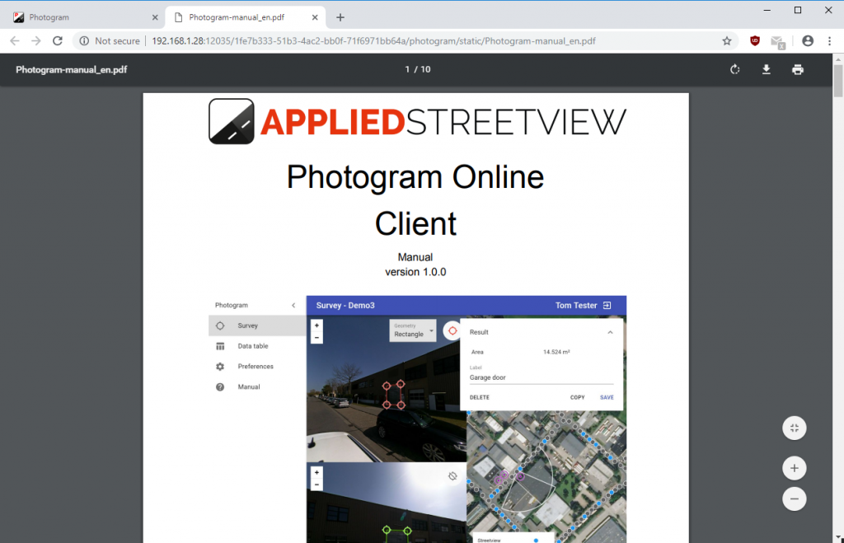Click the address bar URL
This screenshot has width=844, height=543.
(x=373, y=41)
